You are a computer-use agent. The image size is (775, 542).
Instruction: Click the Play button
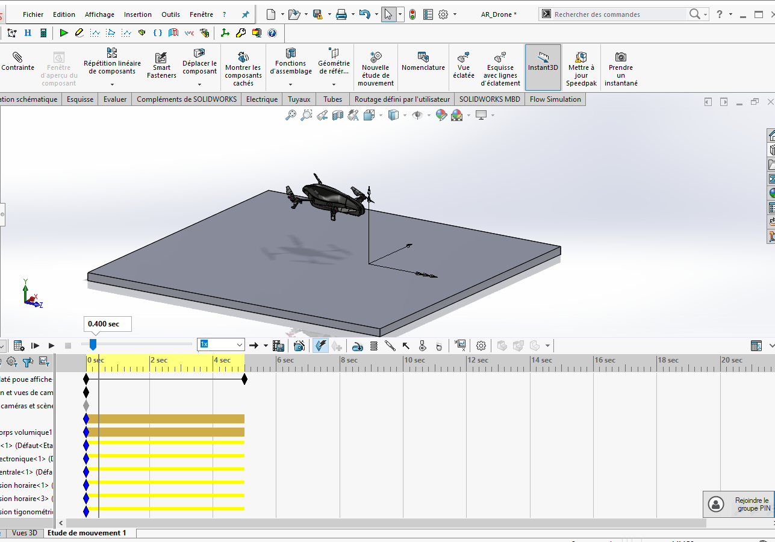pyautogui.click(x=52, y=346)
